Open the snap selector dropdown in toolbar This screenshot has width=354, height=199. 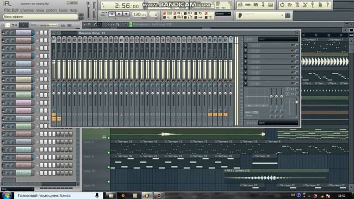click(223, 14)
